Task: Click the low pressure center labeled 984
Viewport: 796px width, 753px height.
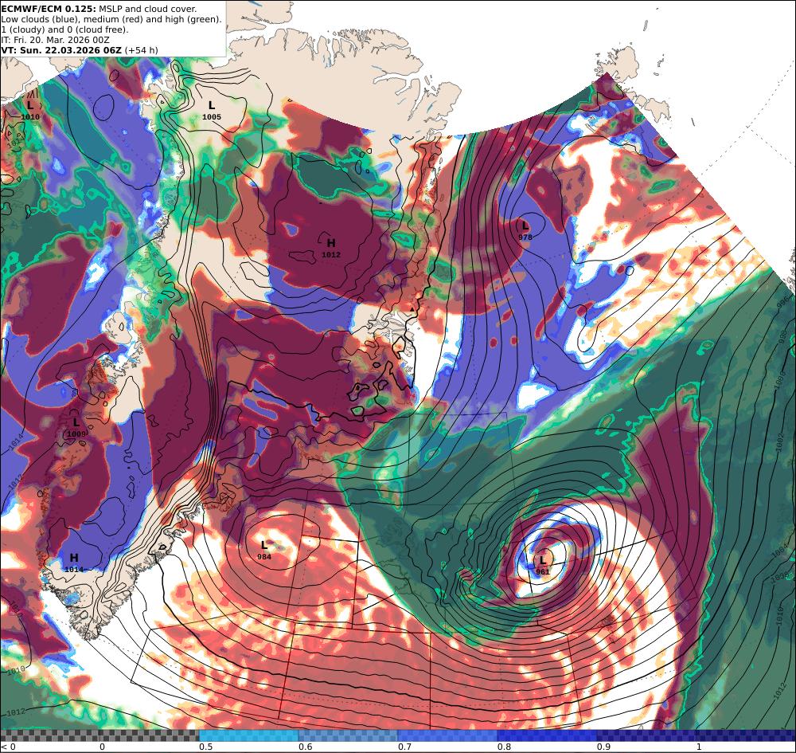Action: 264,550
